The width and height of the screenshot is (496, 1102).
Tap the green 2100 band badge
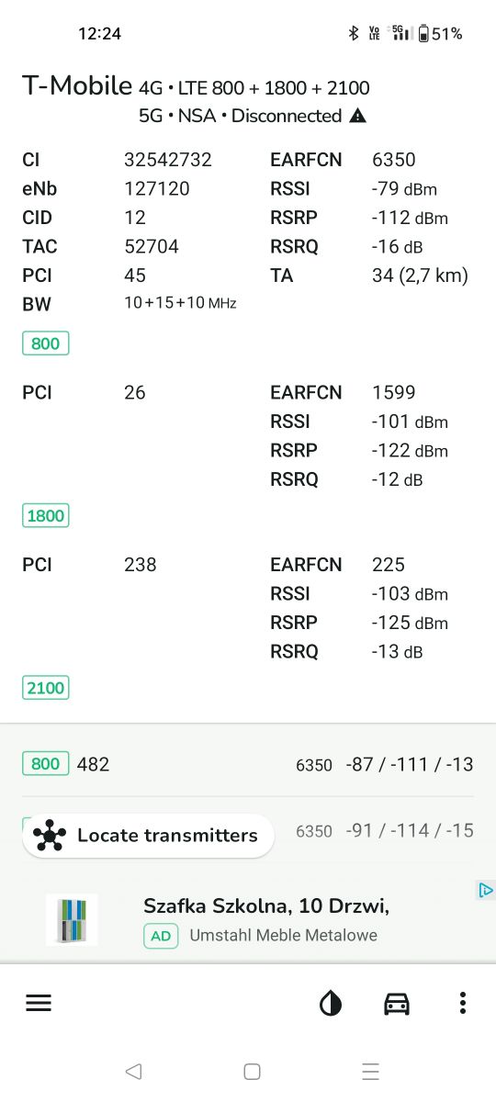[45, 687]
